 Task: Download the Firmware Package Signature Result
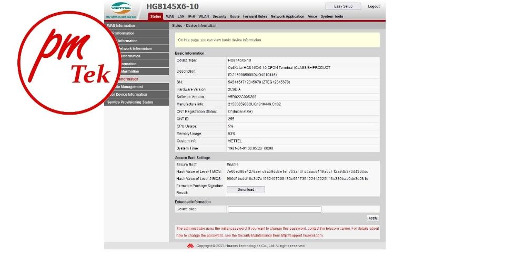tap(246, 189)
